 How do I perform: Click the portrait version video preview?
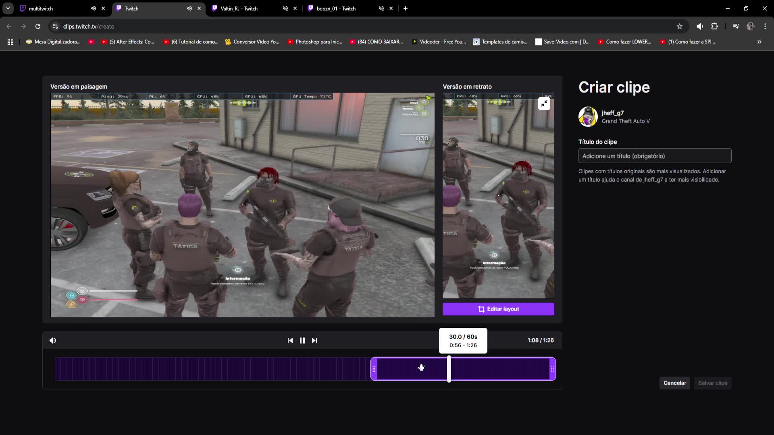(x=498, y=196)
